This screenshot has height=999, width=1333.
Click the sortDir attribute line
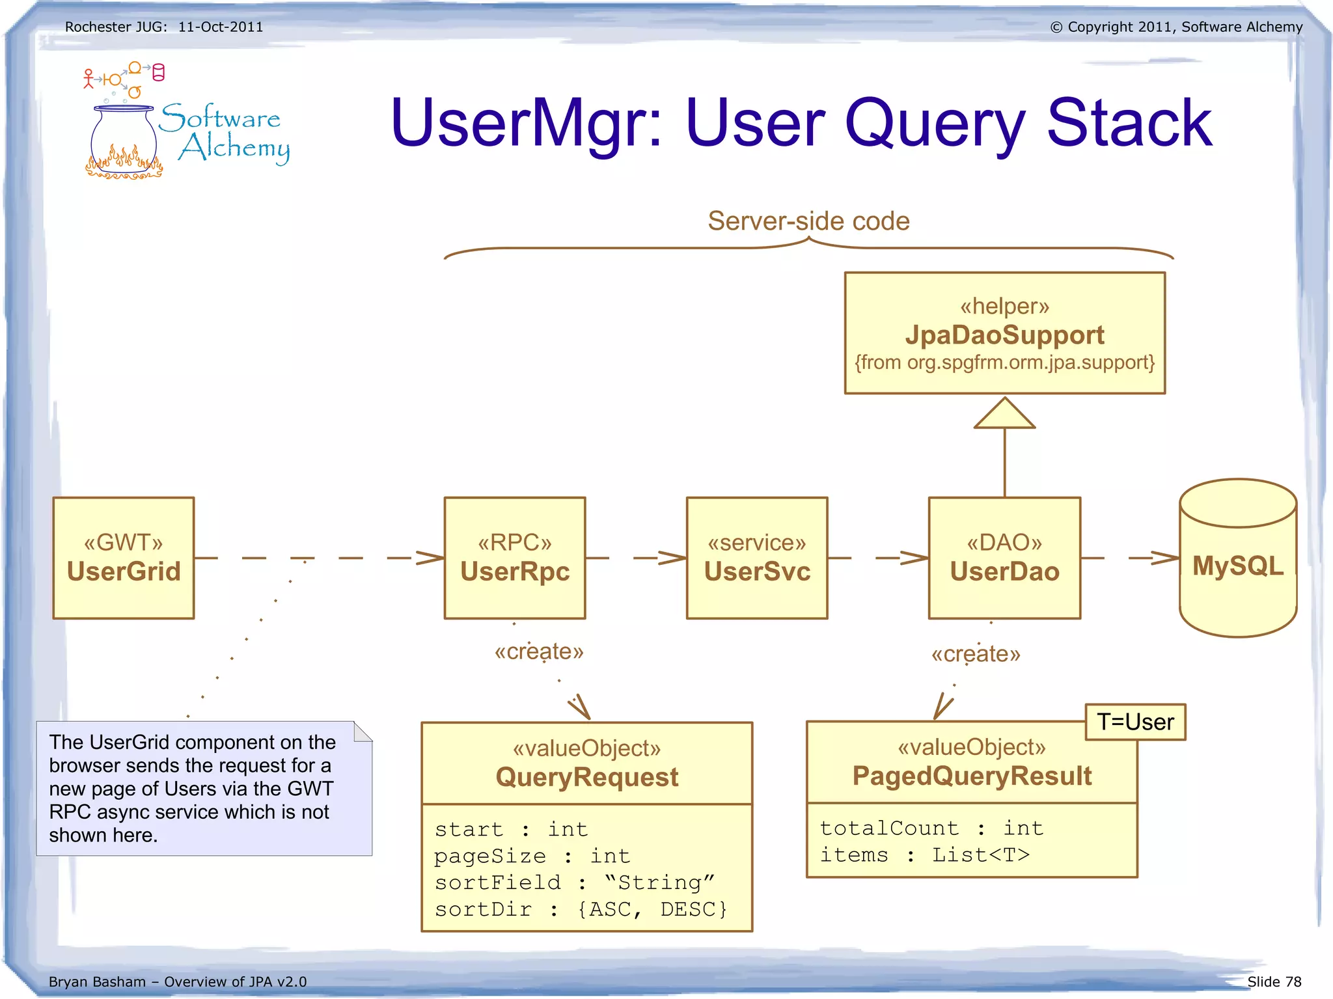[x=581, y=909]
